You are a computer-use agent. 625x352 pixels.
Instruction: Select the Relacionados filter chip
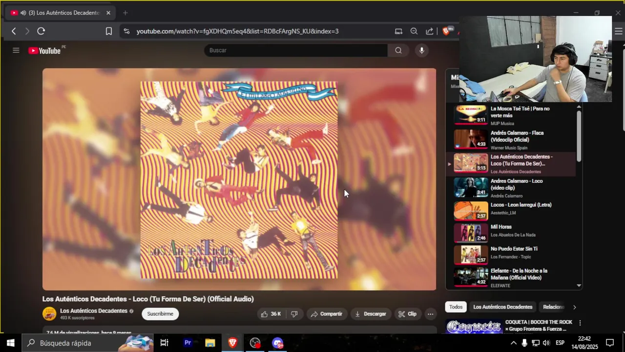(x=553, y=307)
